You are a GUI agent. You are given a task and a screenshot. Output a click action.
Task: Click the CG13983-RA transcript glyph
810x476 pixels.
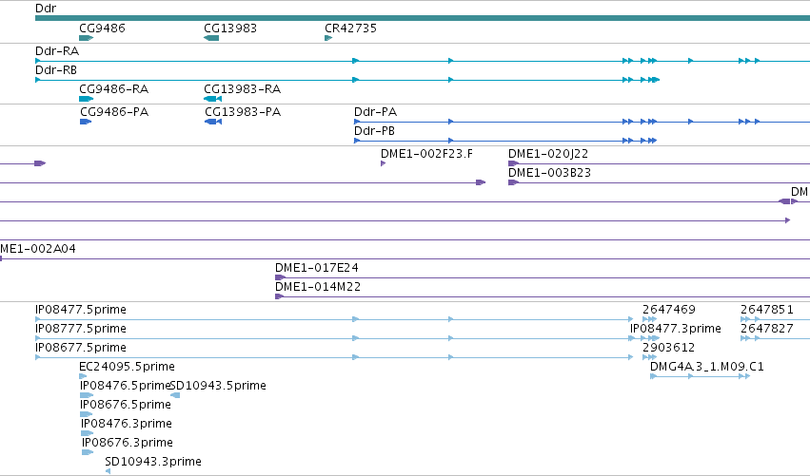click(x=213, y=99)
